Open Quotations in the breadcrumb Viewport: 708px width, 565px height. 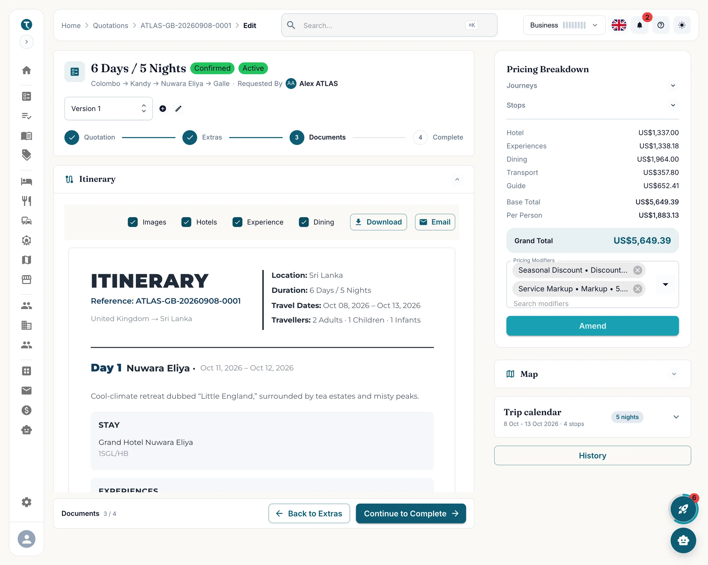[x=110, y=26]
